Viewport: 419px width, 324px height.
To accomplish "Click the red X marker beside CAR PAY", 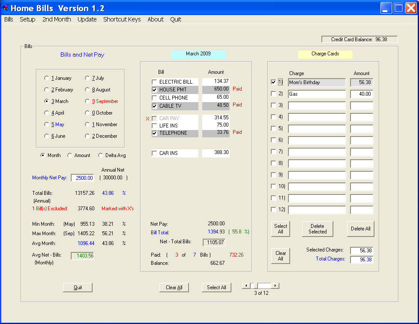I will coord(147,118).
